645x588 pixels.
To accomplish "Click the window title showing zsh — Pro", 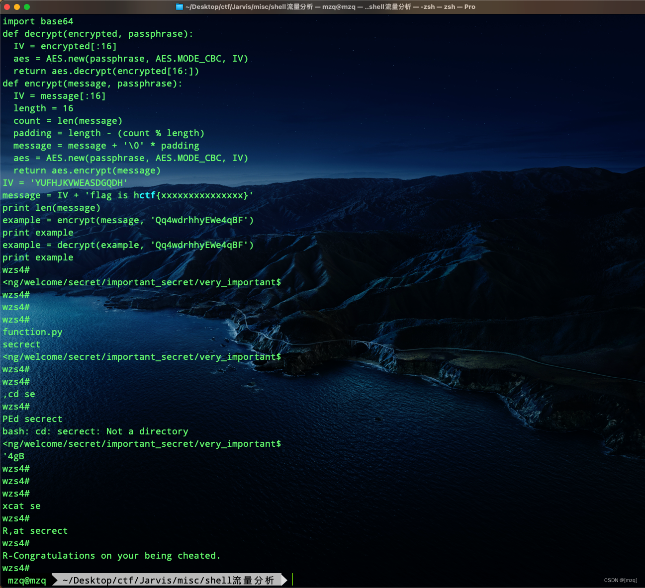I will (458, 6).
